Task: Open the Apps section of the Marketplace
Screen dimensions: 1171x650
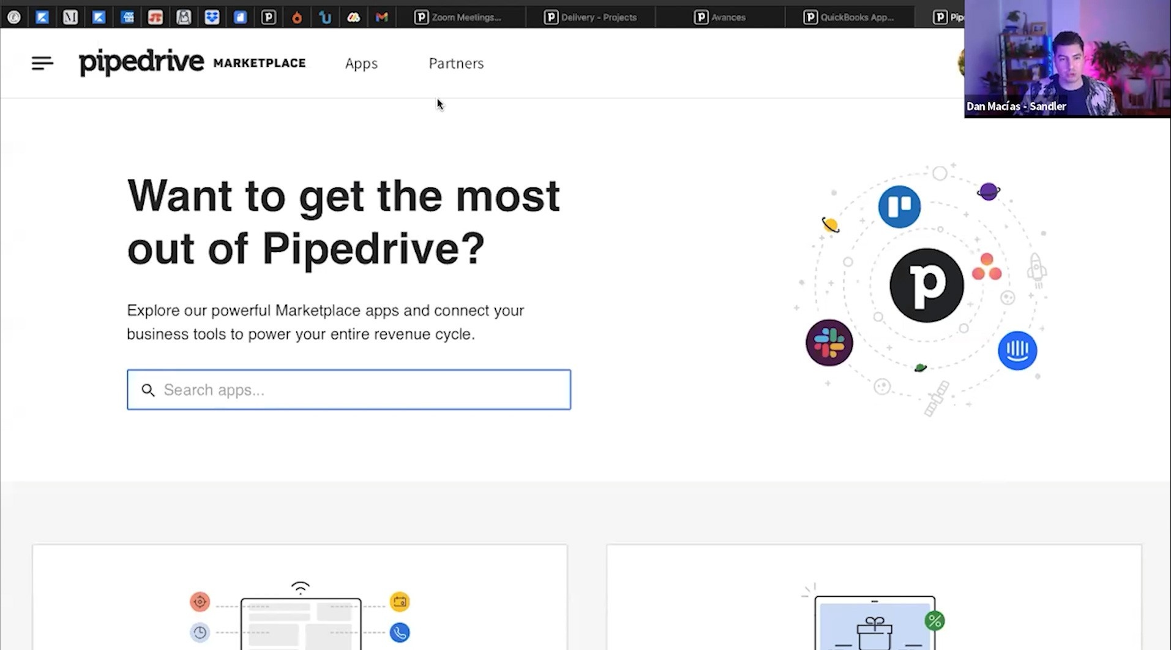Action: [x=361, y=63]
